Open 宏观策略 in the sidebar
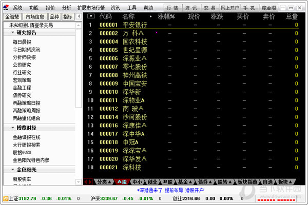 coord(22,80)
